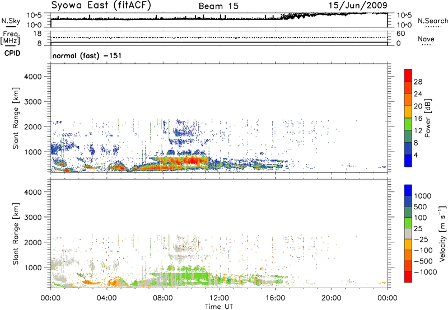Click the '1000' velocity colorbar tick label
The image size is (448, 310).
[x=423, y=196]
